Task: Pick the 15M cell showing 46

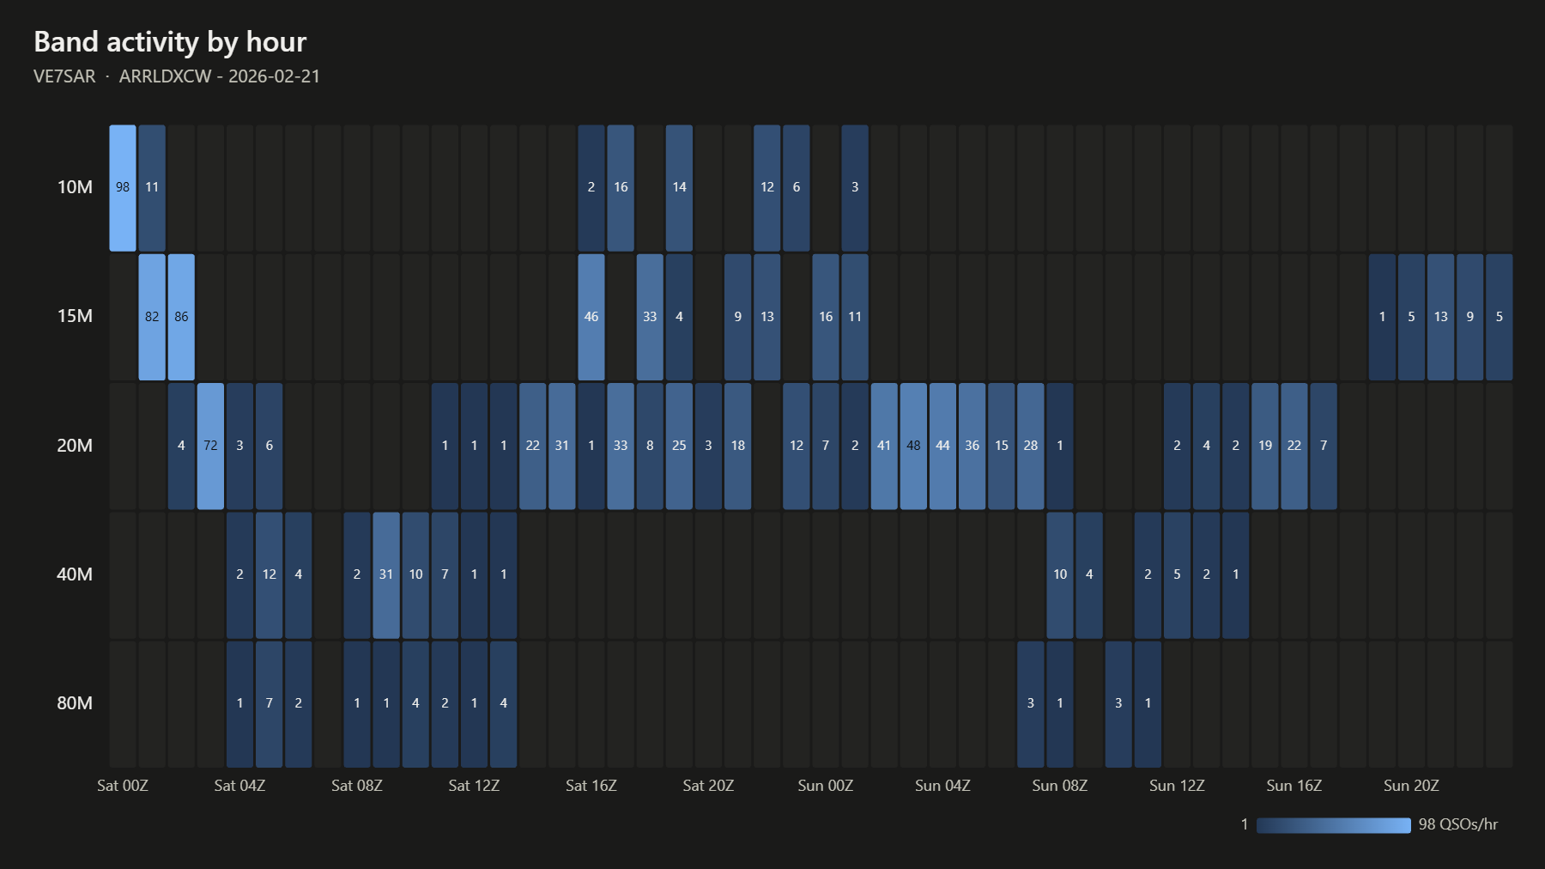Action: [591, 317]
